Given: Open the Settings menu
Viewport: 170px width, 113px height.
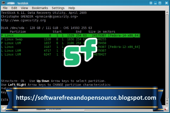Looking at the screenshot, I should tap(58, 8).
